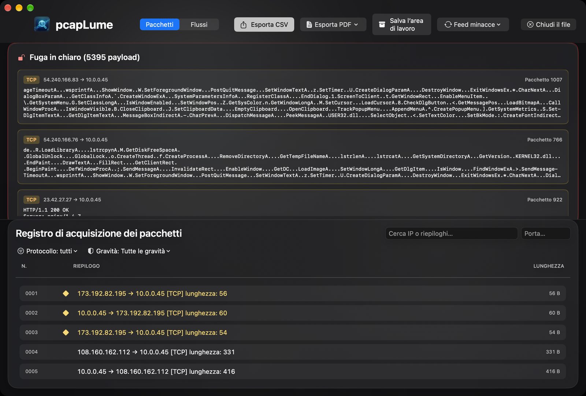This screenshot has height=396, width=586.
Task: Click the N. column header
Action: (x=24, y=266)
